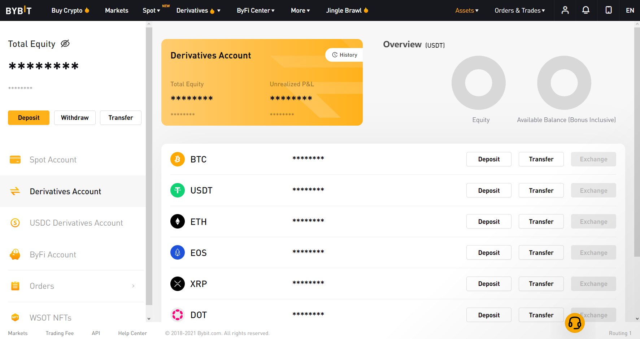Transfer DOT using the DOT row button

pyautogui.click(x=541, y=315)
